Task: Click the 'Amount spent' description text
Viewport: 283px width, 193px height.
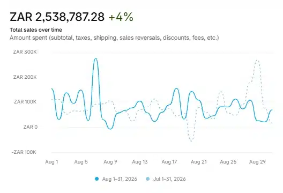Action: coord(114,38)
